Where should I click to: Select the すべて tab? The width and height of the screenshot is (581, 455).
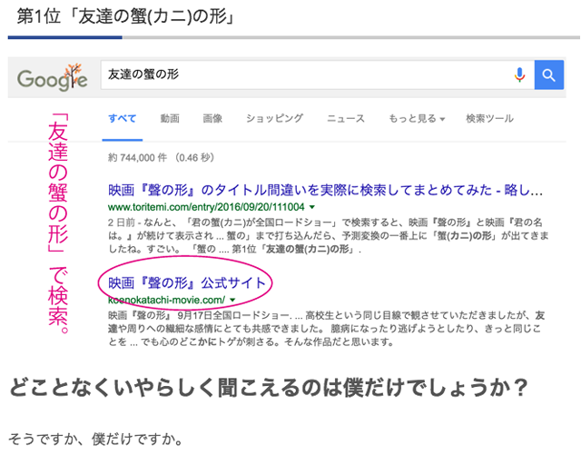pyautogui.click(x=123, y=119)
